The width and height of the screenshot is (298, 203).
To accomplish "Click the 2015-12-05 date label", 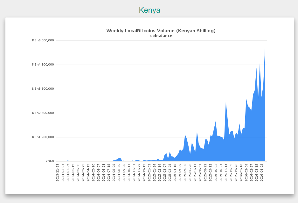I will tap(231, 172).
